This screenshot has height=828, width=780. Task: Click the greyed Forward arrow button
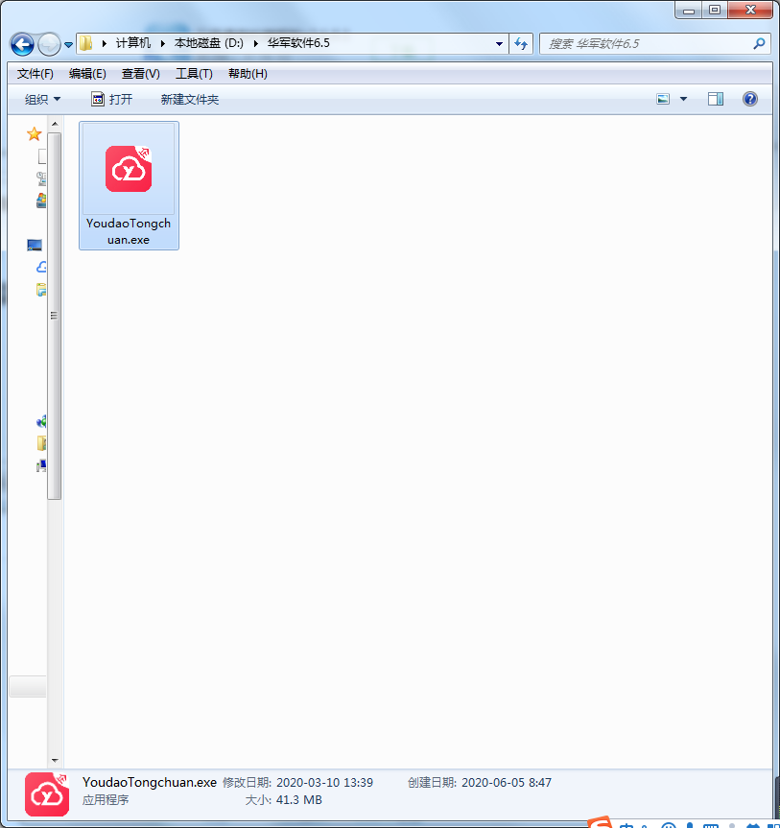[x=50, y=44]
